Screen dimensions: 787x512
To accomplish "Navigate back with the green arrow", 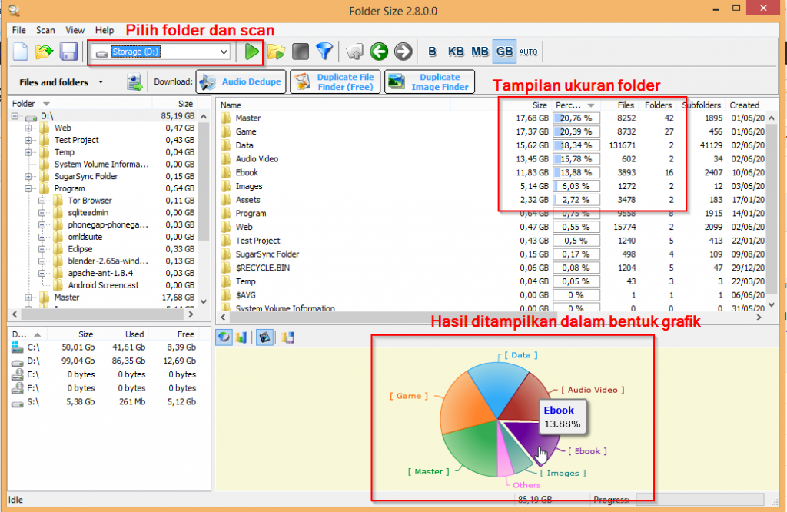I will coord(377,52).
